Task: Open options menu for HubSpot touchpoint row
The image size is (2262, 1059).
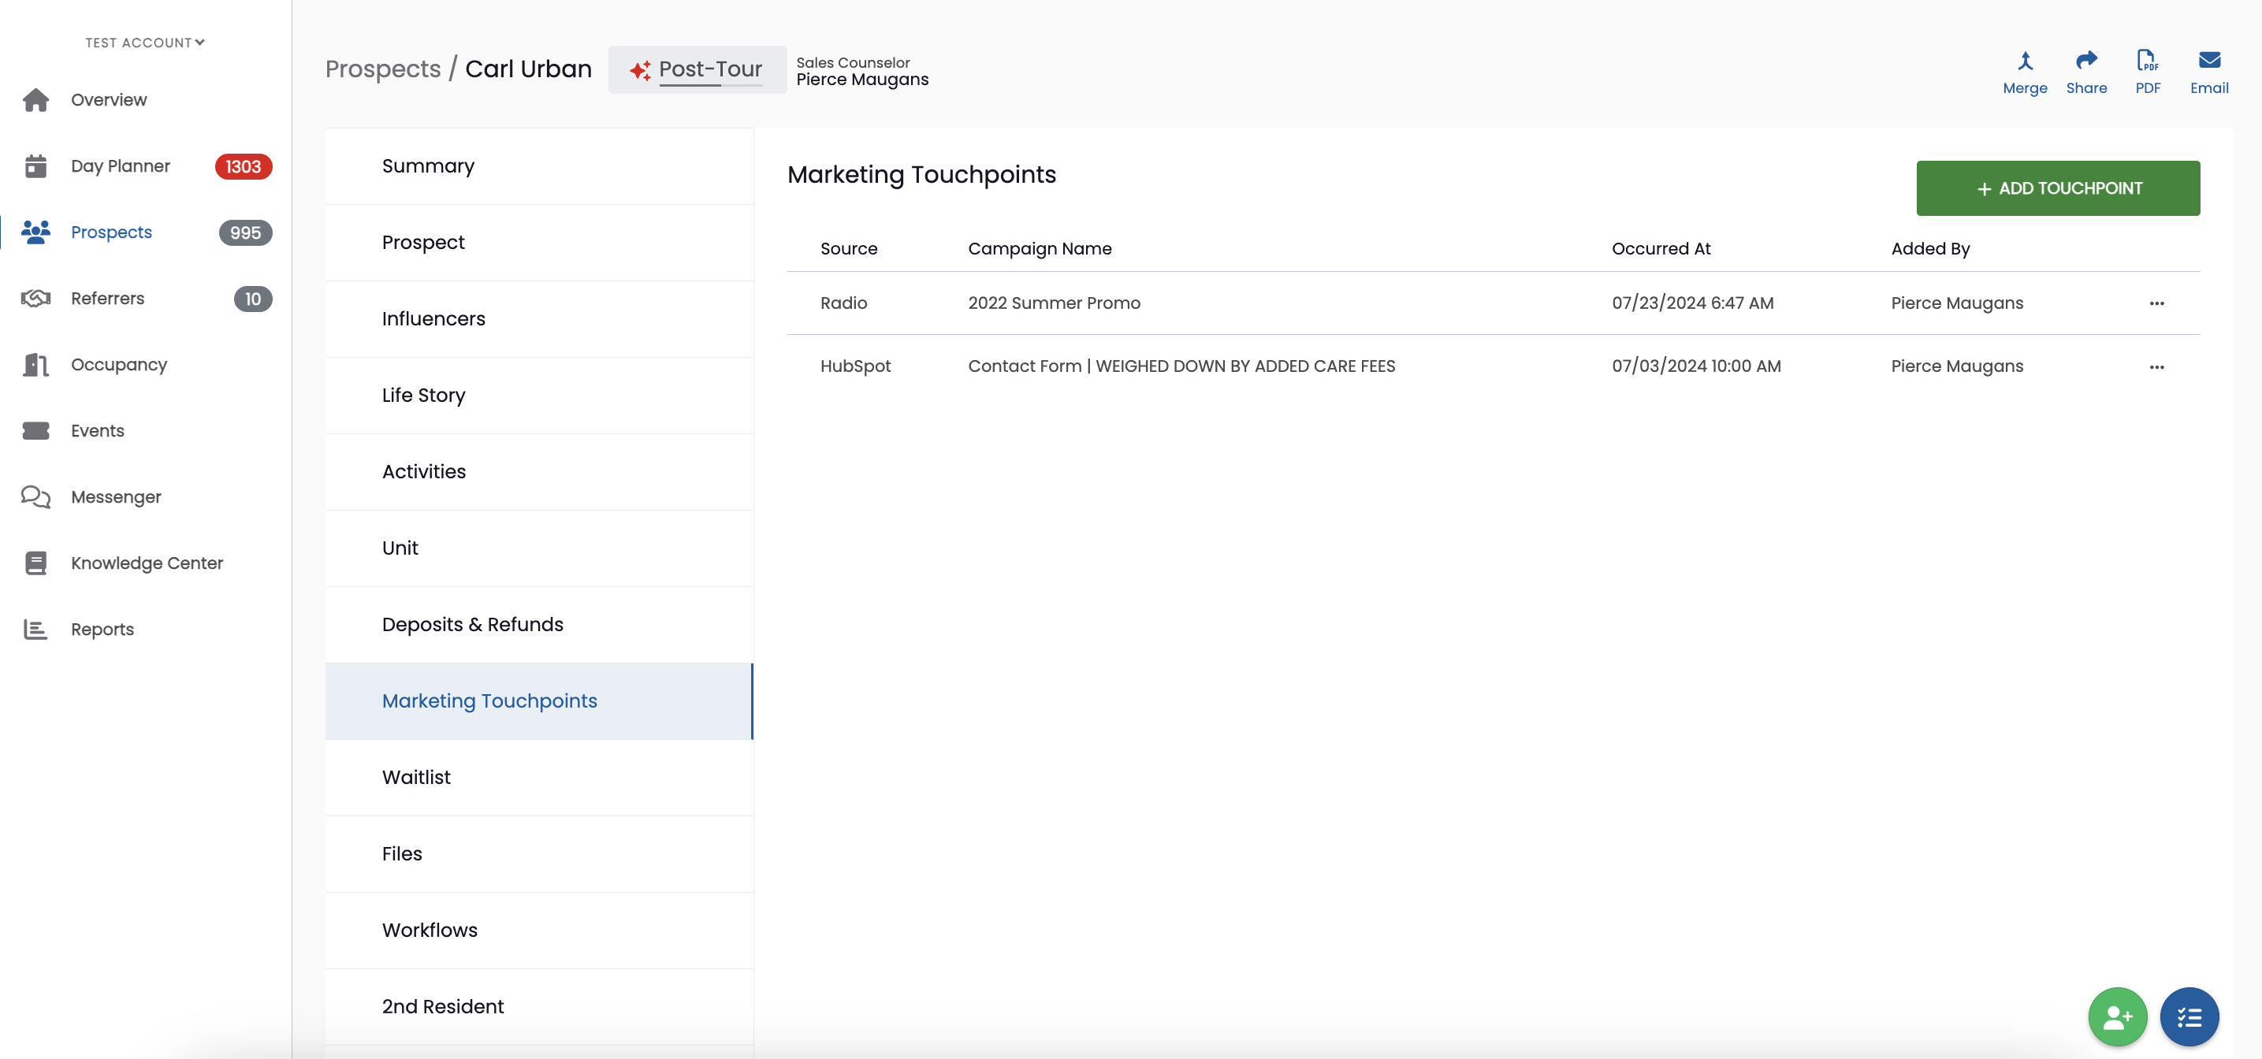Action: point(2156,367)
